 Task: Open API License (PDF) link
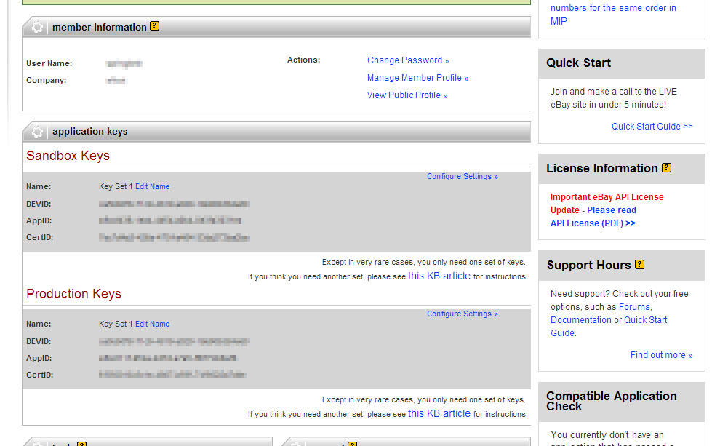click(x=593, y=223)
